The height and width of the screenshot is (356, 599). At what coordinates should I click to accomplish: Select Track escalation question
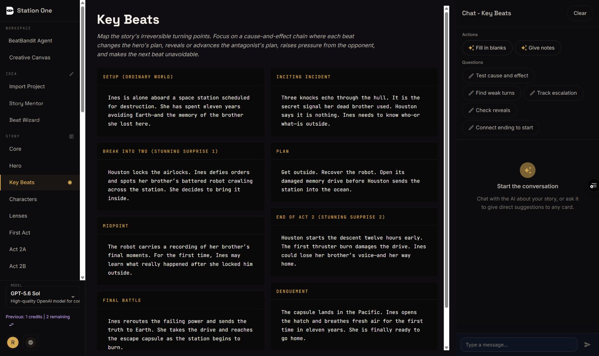[x=553, y=93]
